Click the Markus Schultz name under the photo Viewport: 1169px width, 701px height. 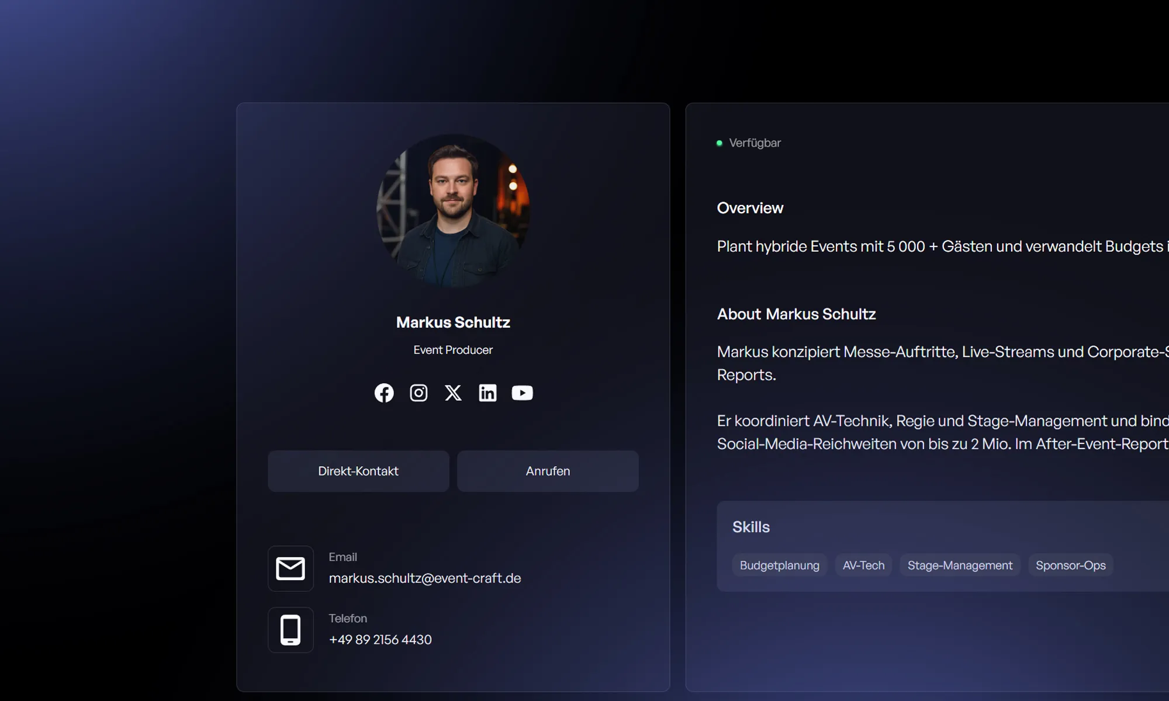click(453, 322)
